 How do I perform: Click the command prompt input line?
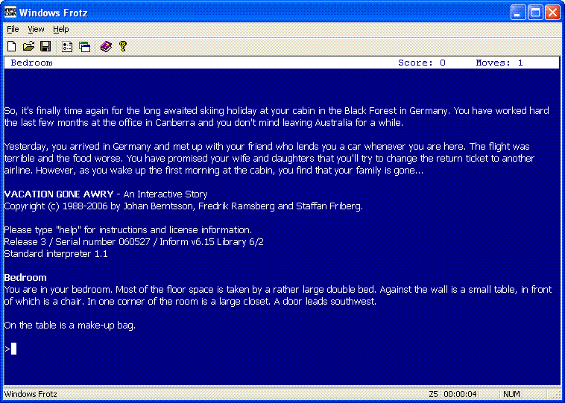coord(282,349)
